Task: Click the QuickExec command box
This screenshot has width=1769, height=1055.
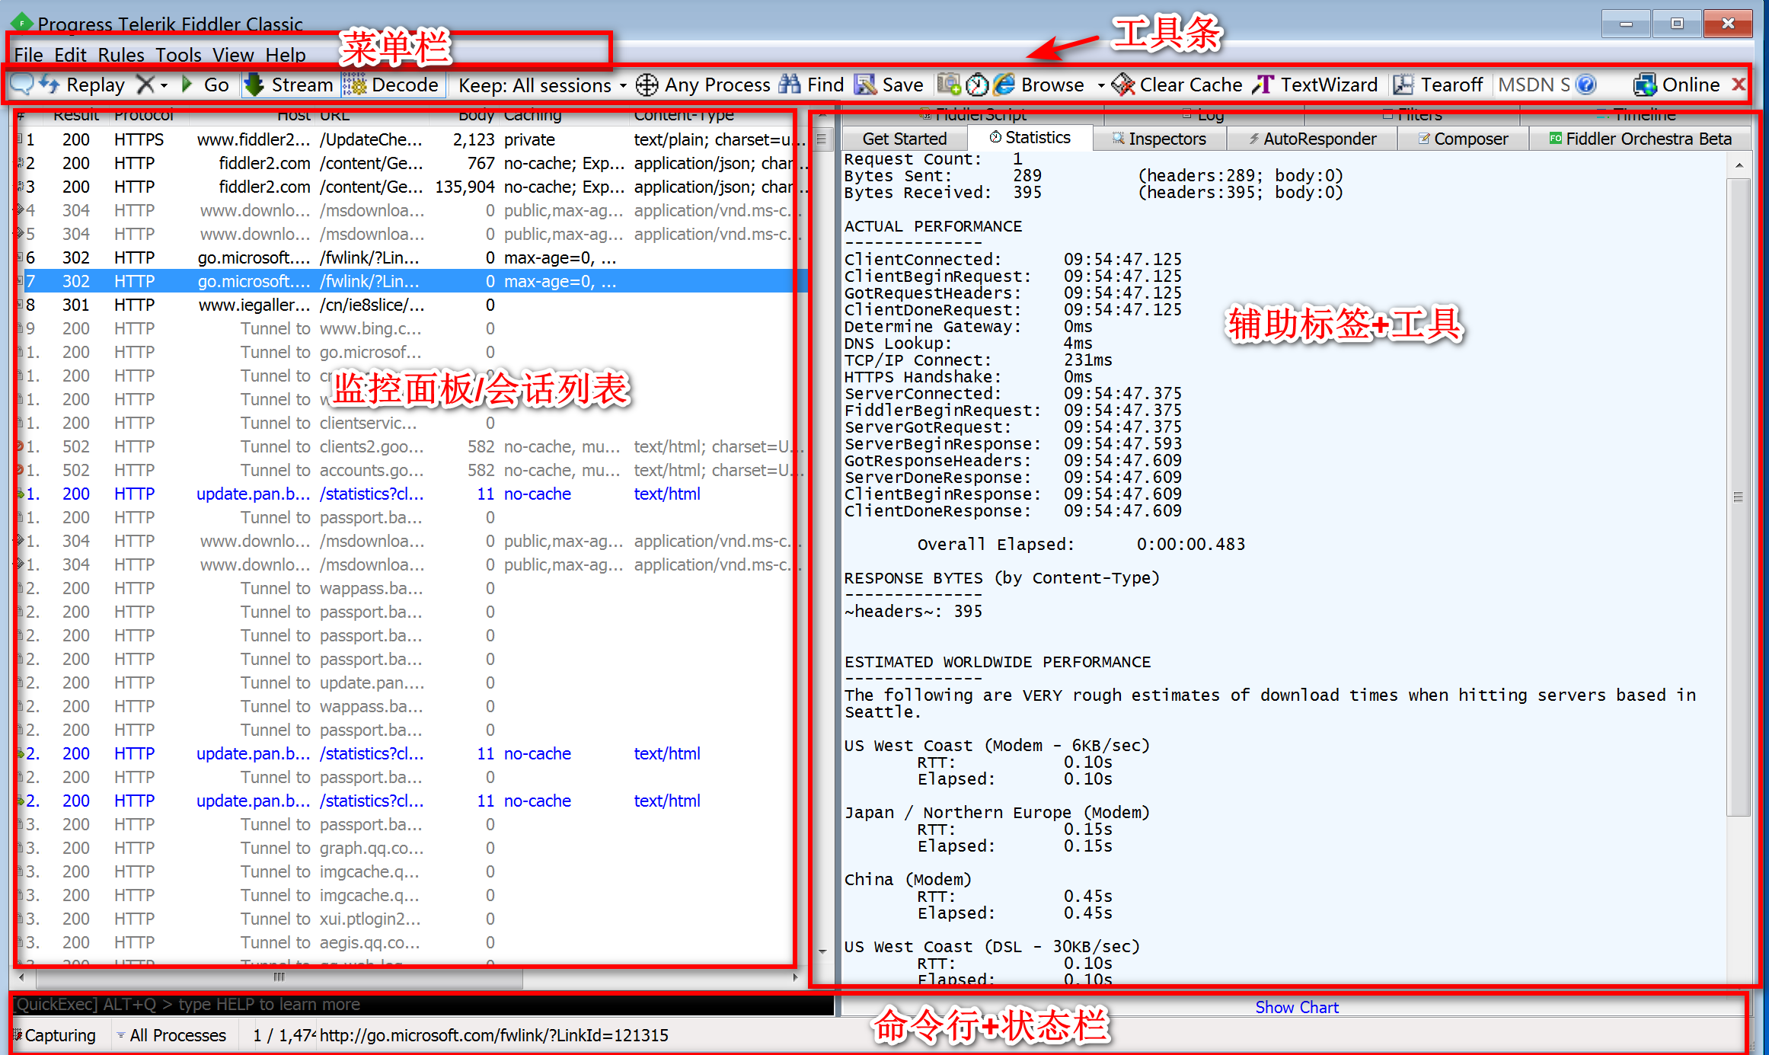Action: point(423,1004)
